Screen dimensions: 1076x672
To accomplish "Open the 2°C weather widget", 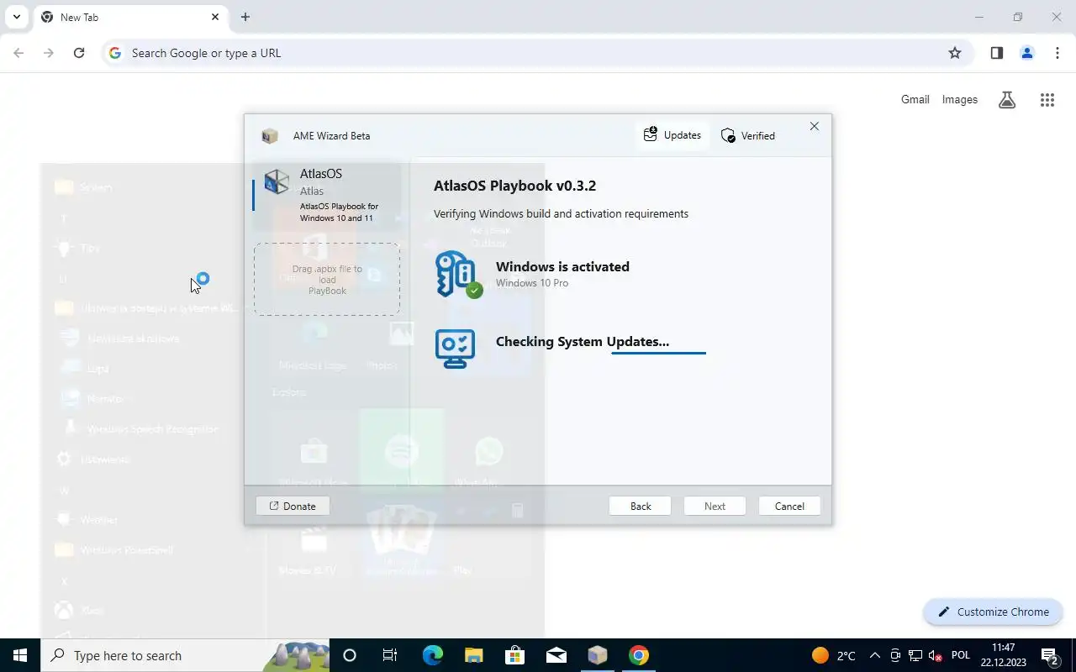I will coord(834,655).
